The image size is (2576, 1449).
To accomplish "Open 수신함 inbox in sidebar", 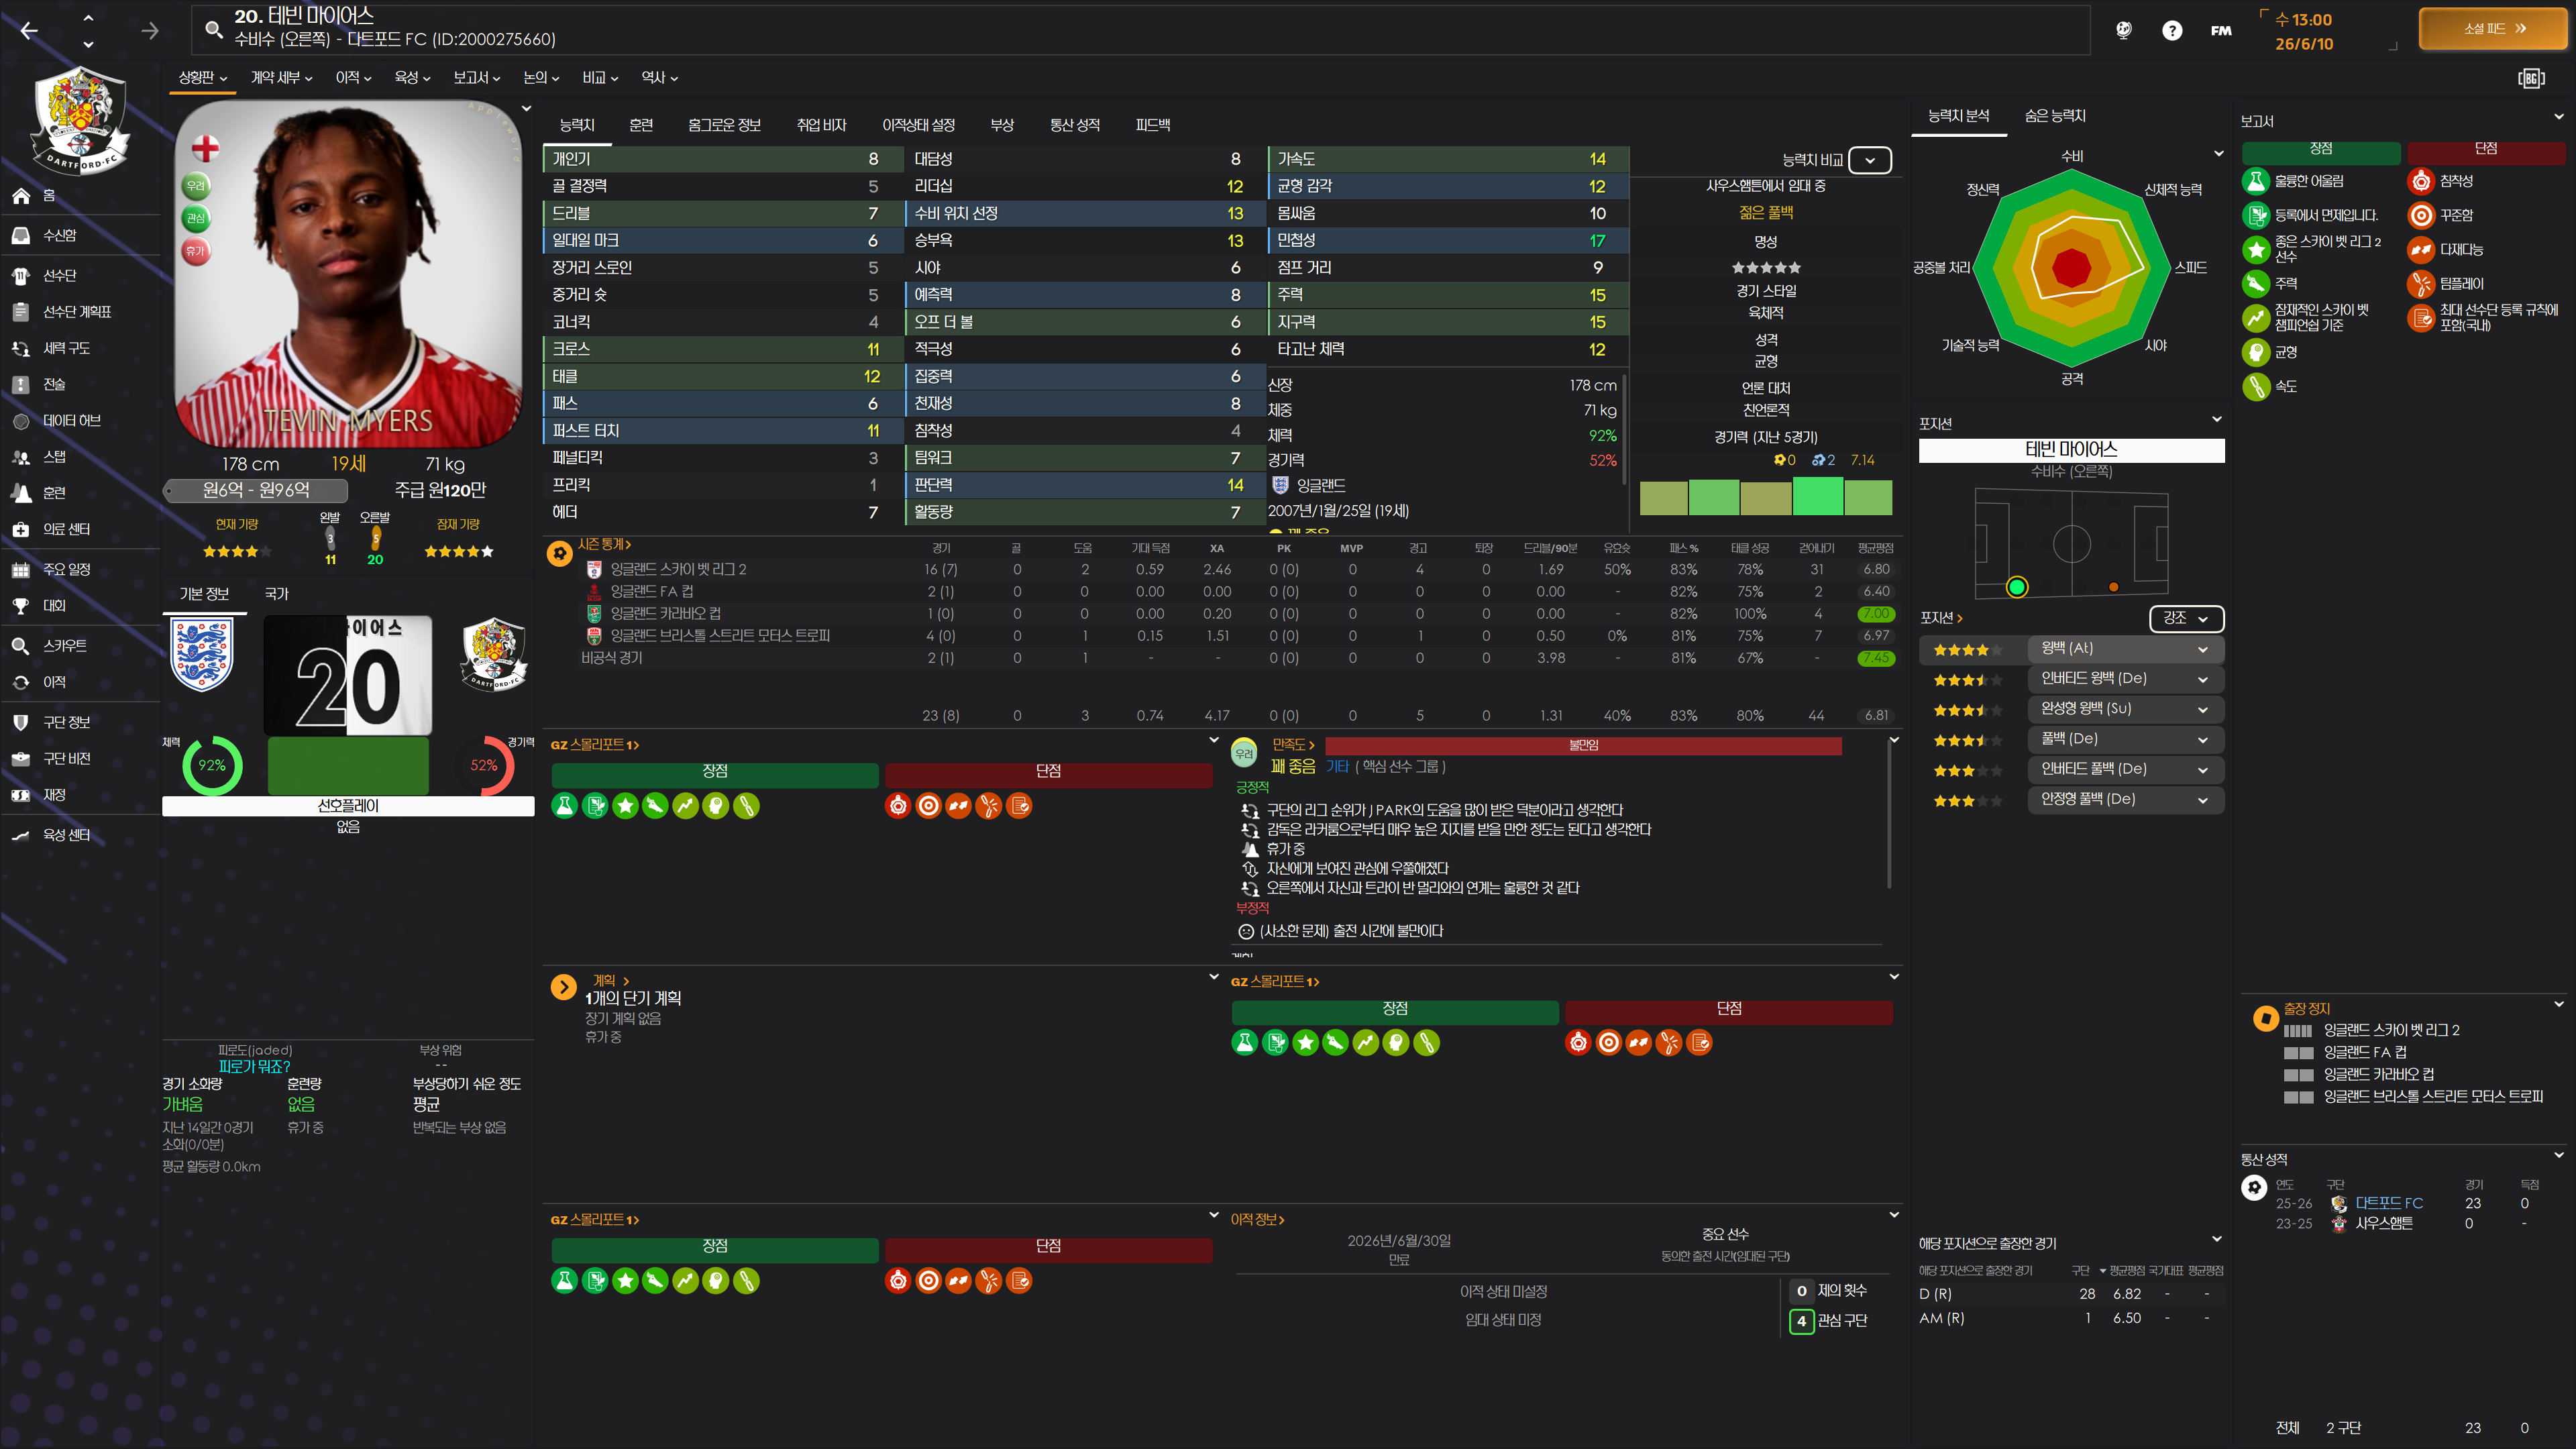I will (59, 236).
